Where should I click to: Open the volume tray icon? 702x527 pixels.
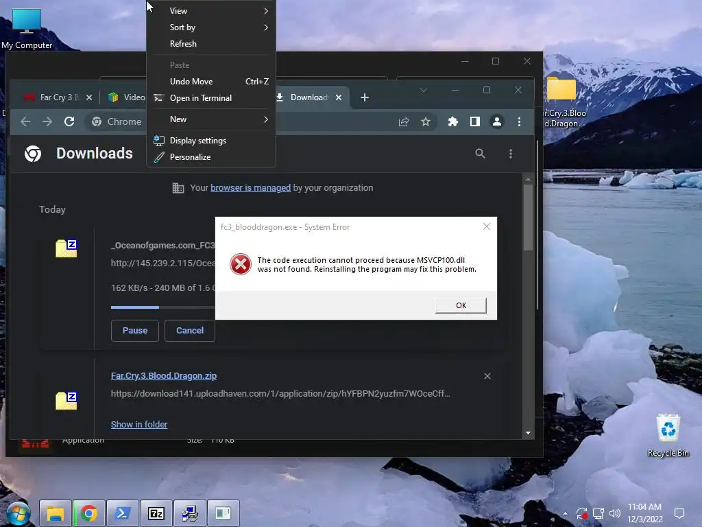tap(615, 513)
